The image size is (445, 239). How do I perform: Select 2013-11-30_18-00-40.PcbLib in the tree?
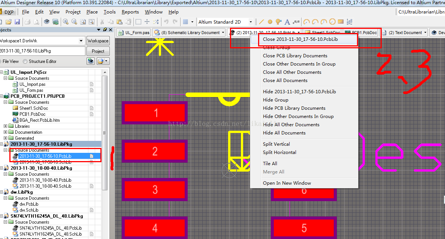(45, 180)
